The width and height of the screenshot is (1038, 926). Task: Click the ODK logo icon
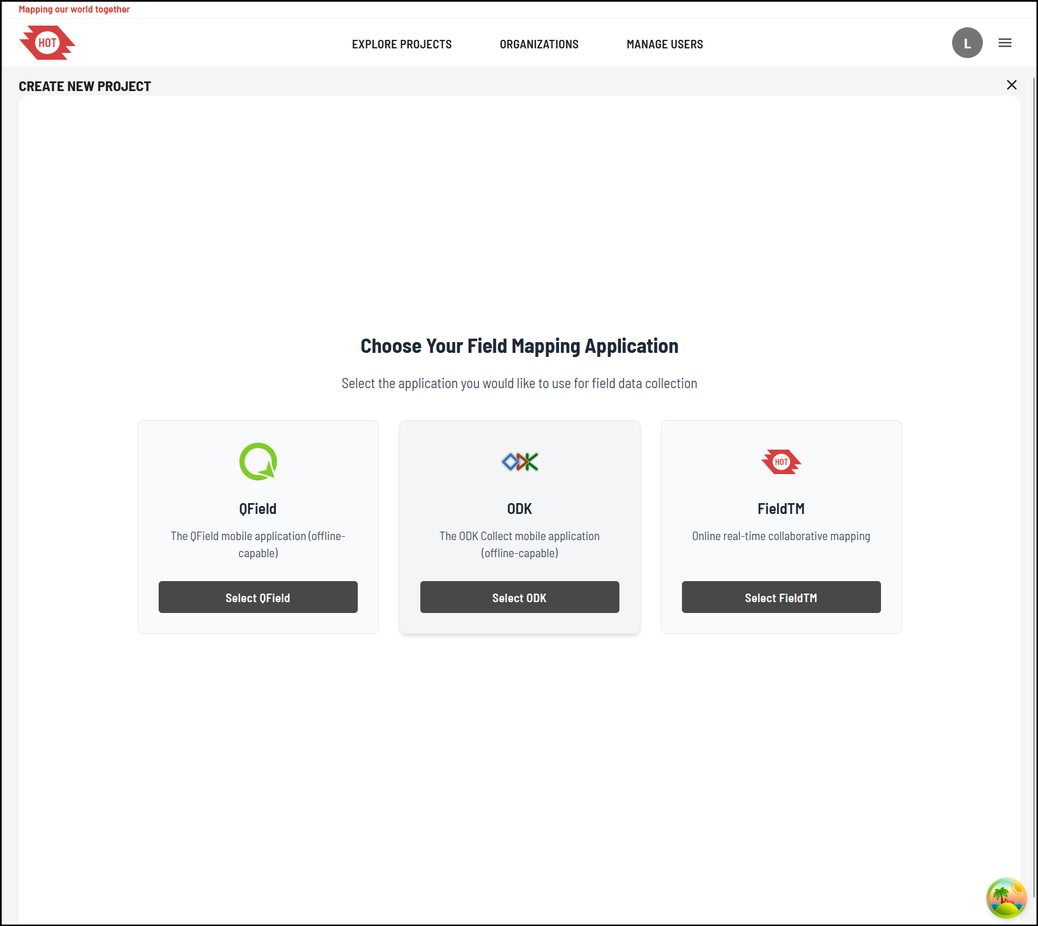pos(519,462)
